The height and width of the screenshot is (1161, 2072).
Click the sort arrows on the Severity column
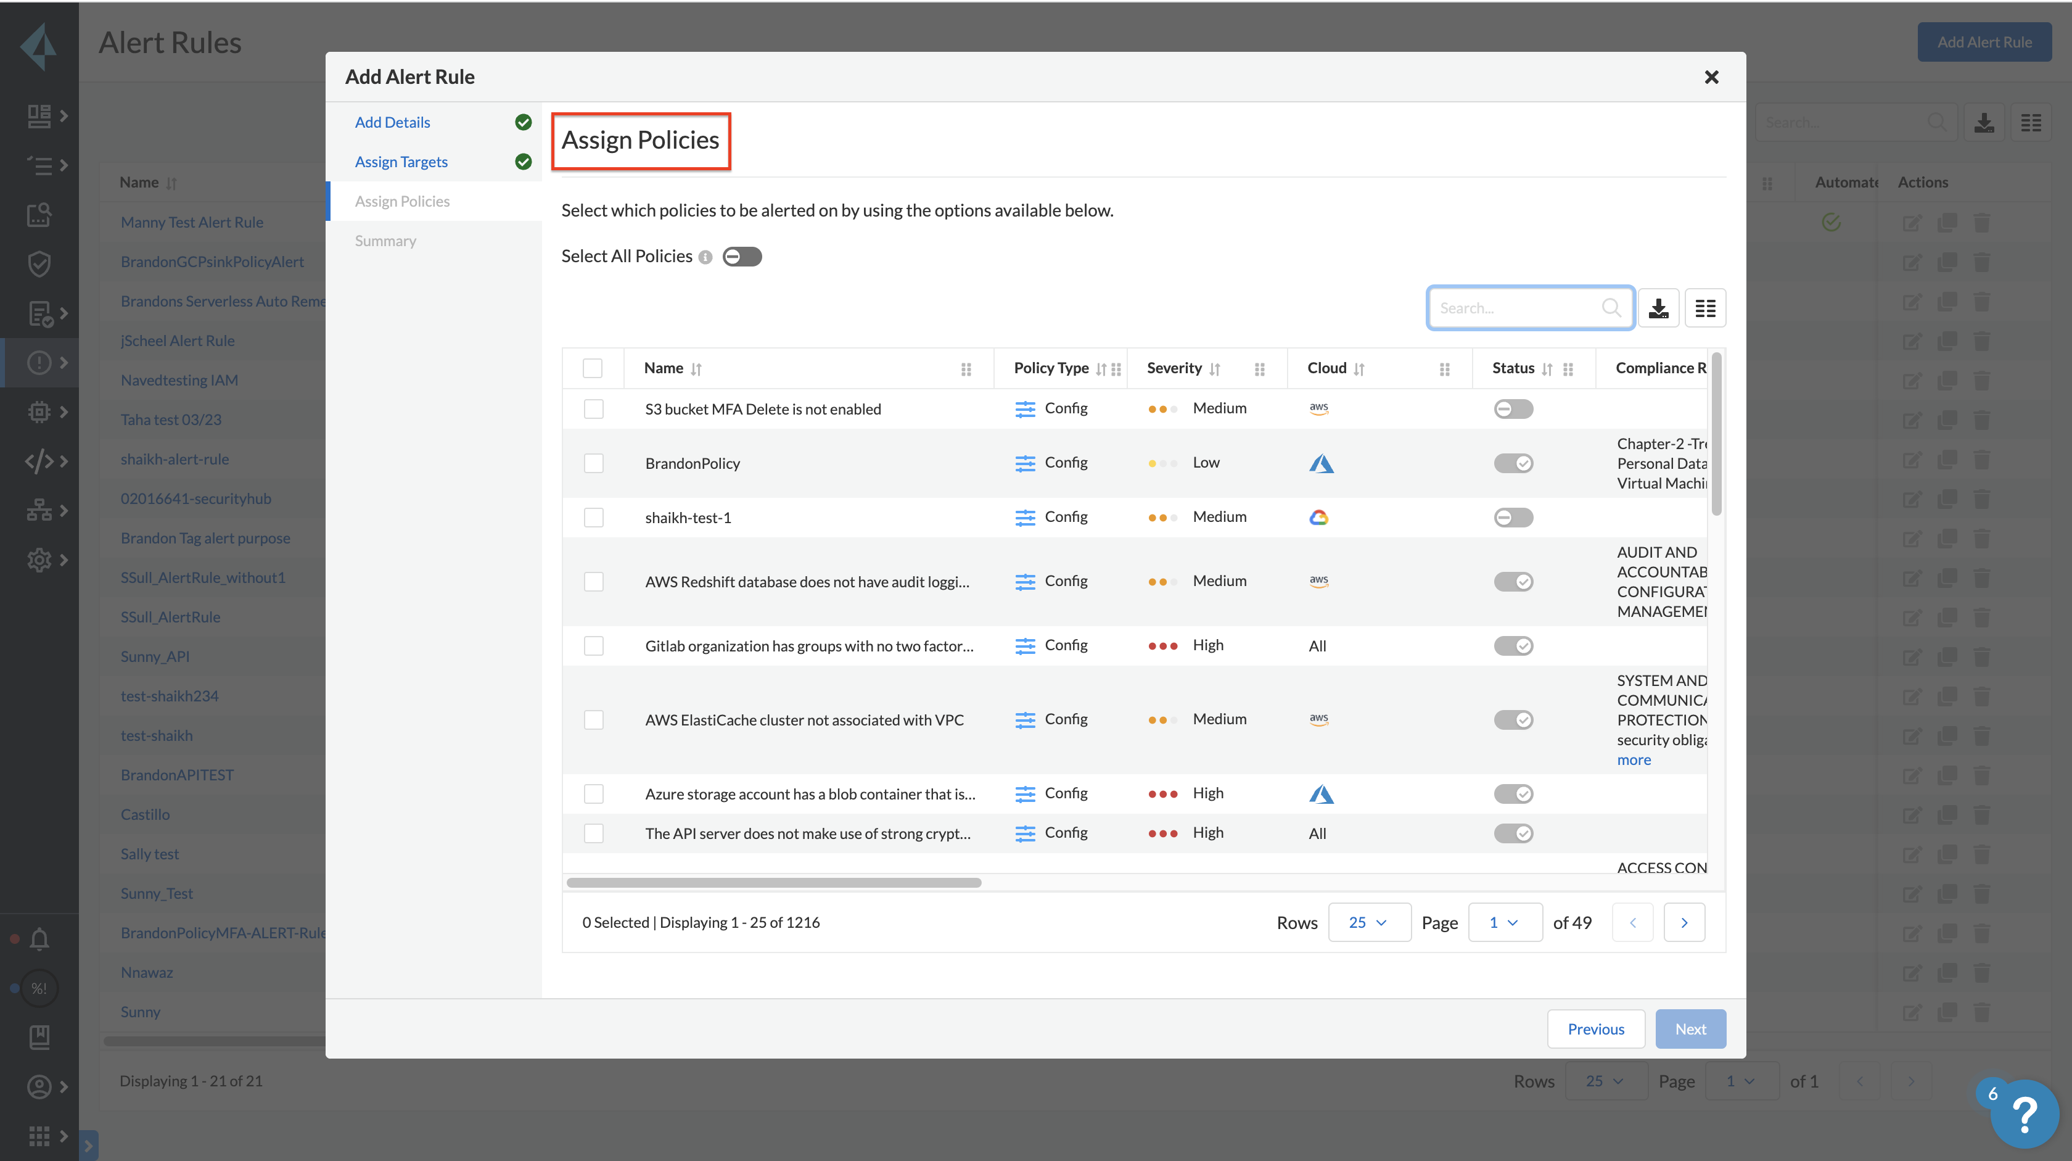click(1215, 370)
